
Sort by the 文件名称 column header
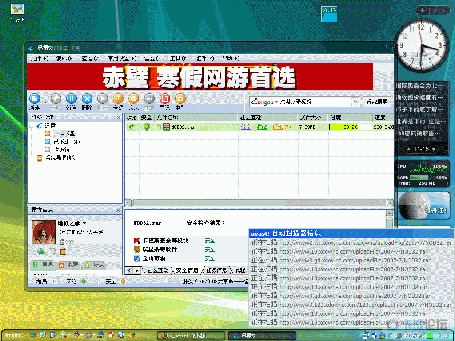coord(196,117)
